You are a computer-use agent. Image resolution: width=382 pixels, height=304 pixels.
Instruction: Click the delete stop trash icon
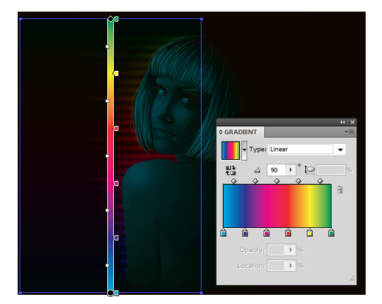tap(339, 189)
